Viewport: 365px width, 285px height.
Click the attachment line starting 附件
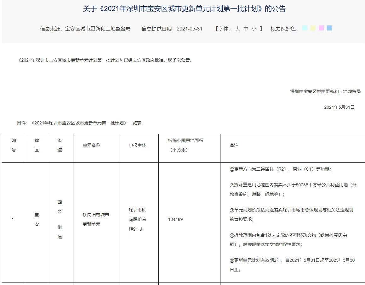(79, 123)
